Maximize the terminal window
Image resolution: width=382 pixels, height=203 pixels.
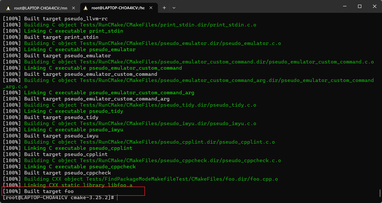tap(360, 6)
